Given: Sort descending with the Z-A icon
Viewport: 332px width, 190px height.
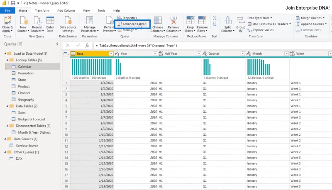Looking at the screenshot, I should coord(215,24).
